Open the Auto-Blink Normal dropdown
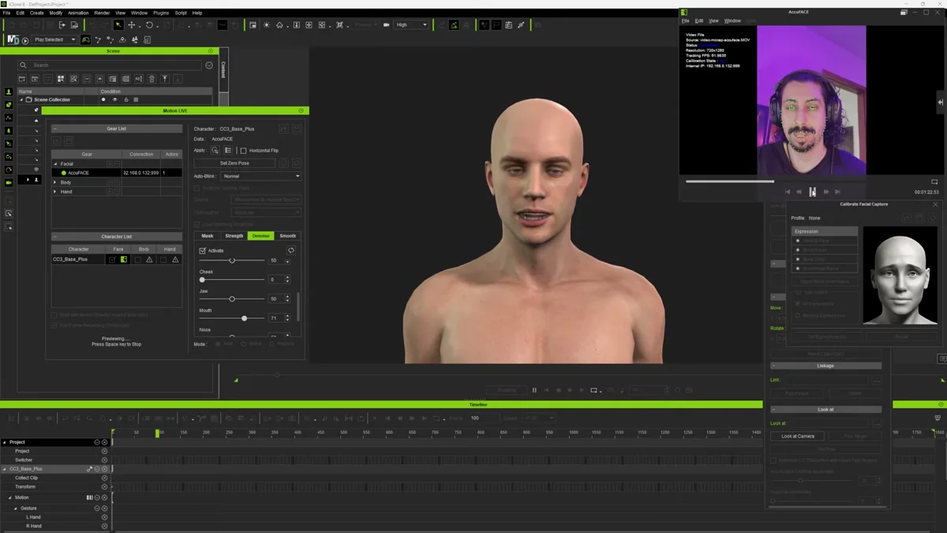The height and width of the screenshot is (533, 947). point(260,176)
